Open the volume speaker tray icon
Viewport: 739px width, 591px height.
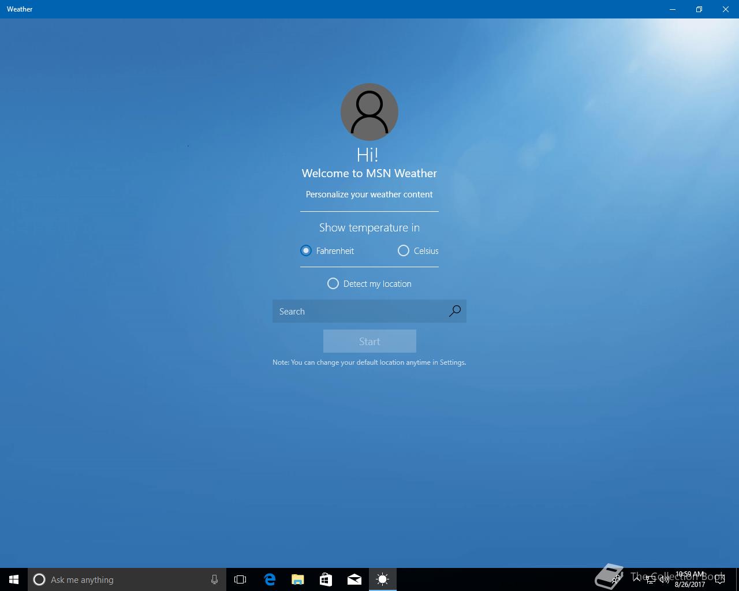coord(664,579)
